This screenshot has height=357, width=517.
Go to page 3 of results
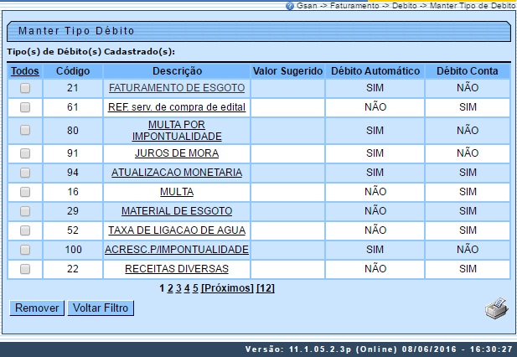click(x=178, y=288)
